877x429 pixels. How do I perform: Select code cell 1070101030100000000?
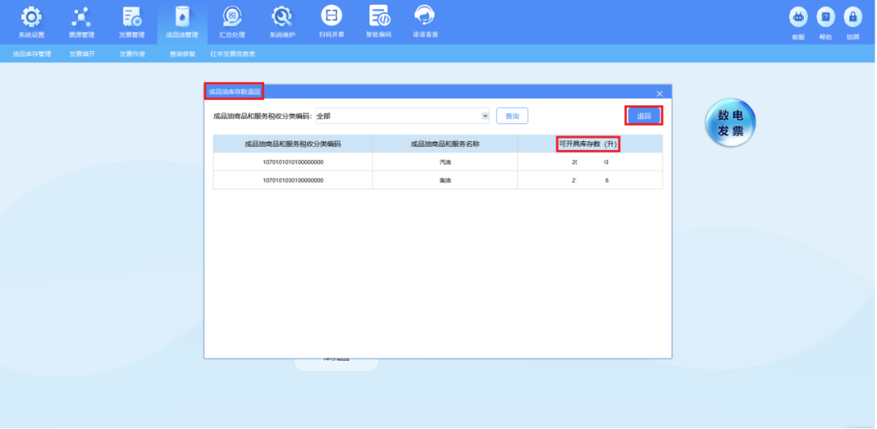pos(292,180)
